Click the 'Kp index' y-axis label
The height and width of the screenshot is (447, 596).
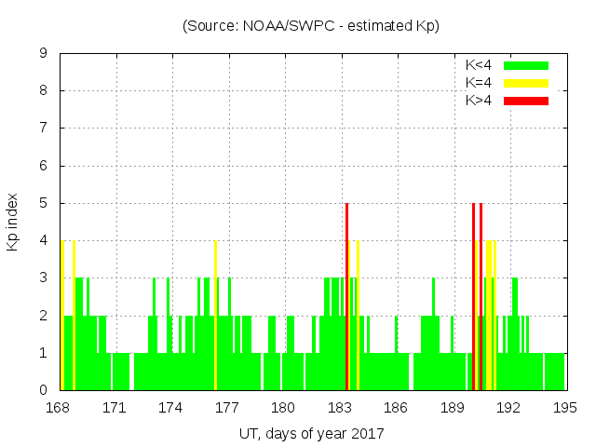coord(13,223)
